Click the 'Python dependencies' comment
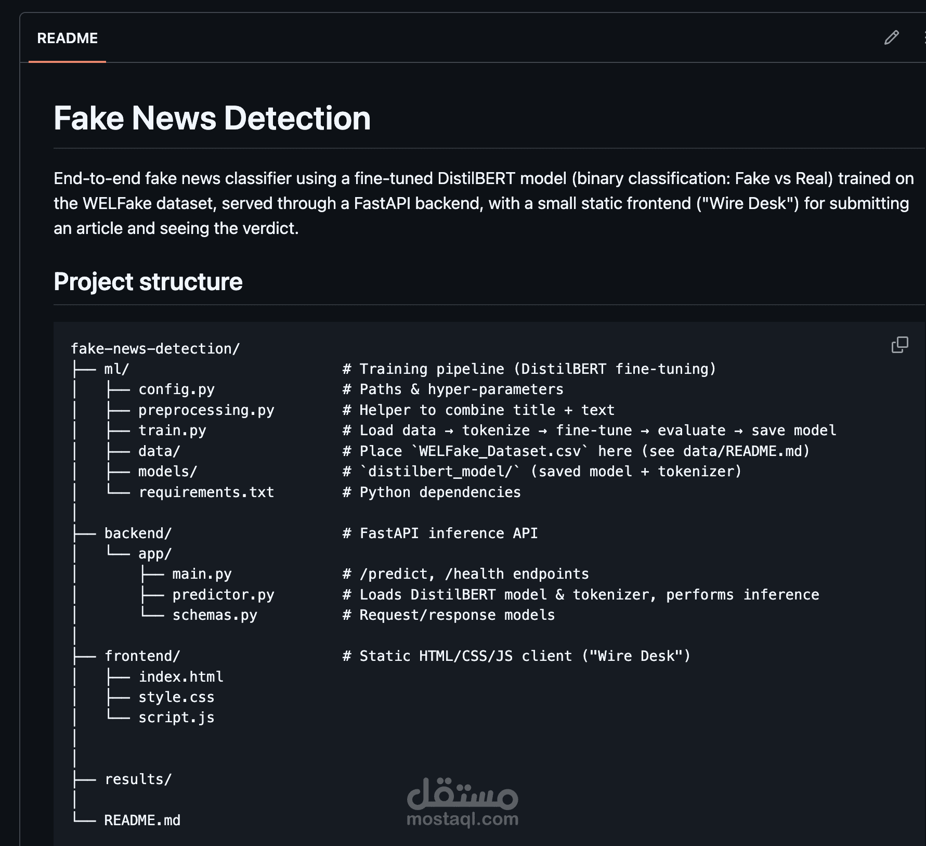 tap(432, 492)
